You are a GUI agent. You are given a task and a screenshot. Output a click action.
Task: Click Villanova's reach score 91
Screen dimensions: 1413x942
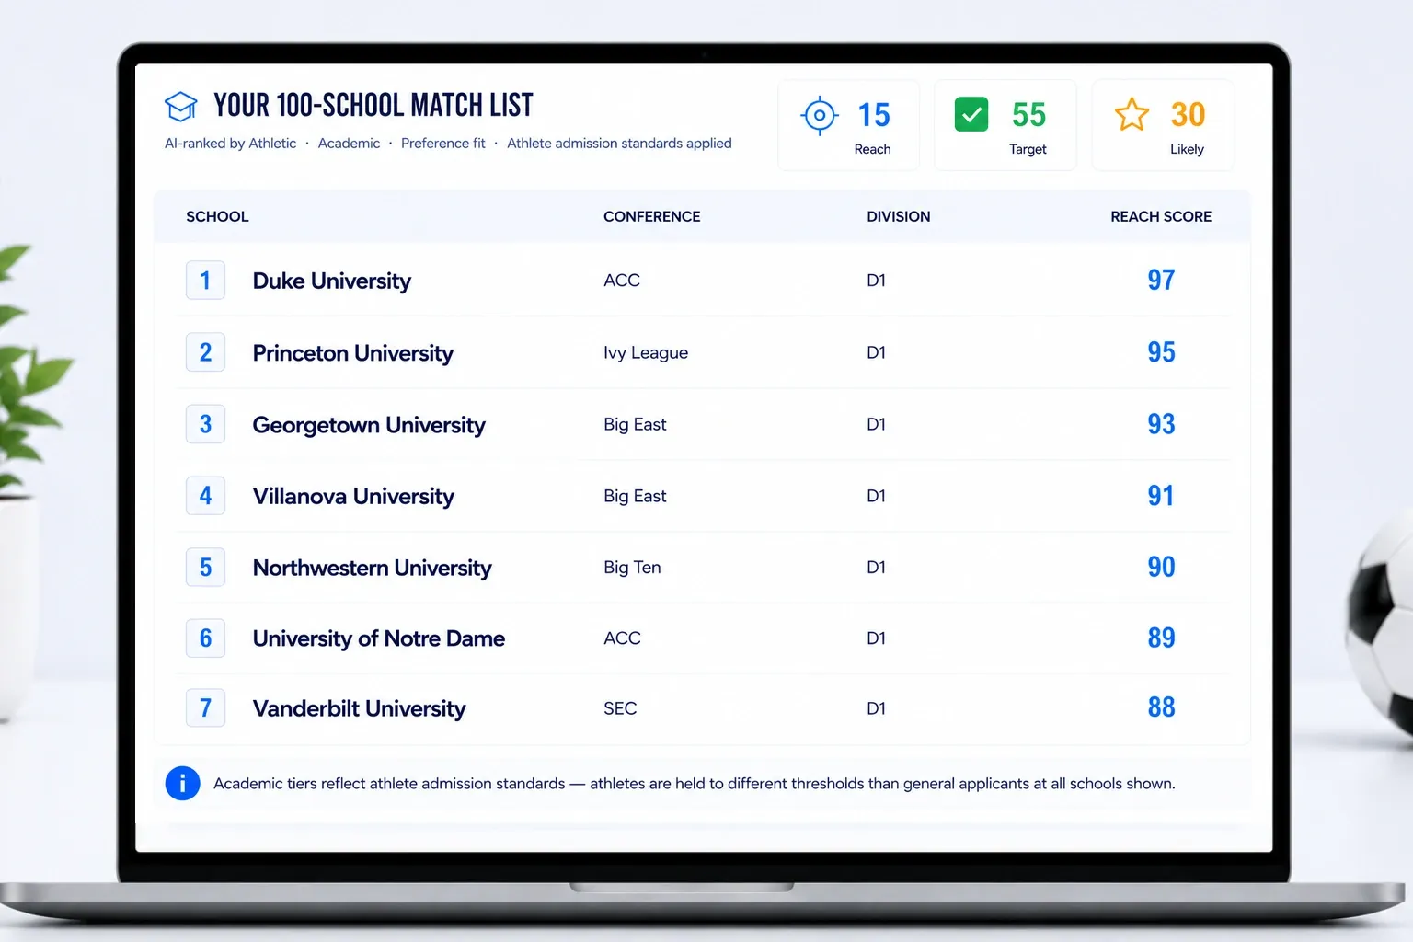[1161, 496]
